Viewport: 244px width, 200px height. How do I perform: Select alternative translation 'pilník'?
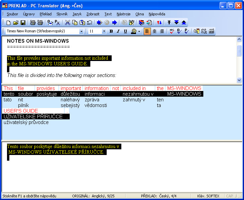(x=23, y=105)
